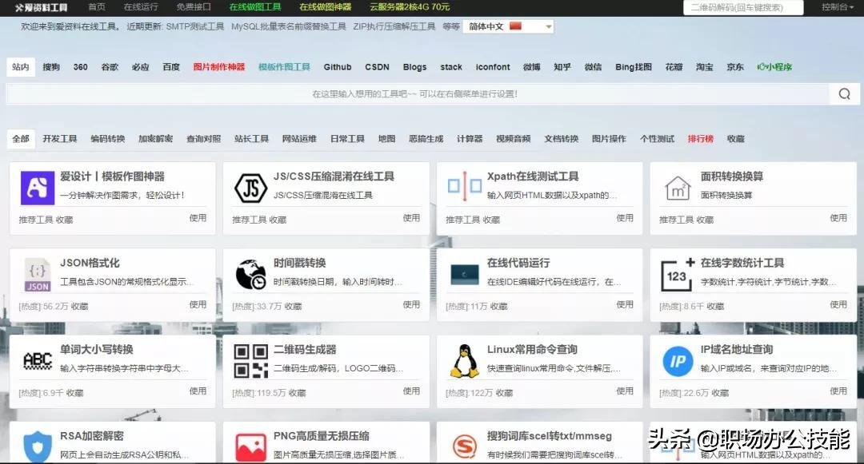Select the 站内 search source tab
This screenshot has width=864, height=464.
20,66
